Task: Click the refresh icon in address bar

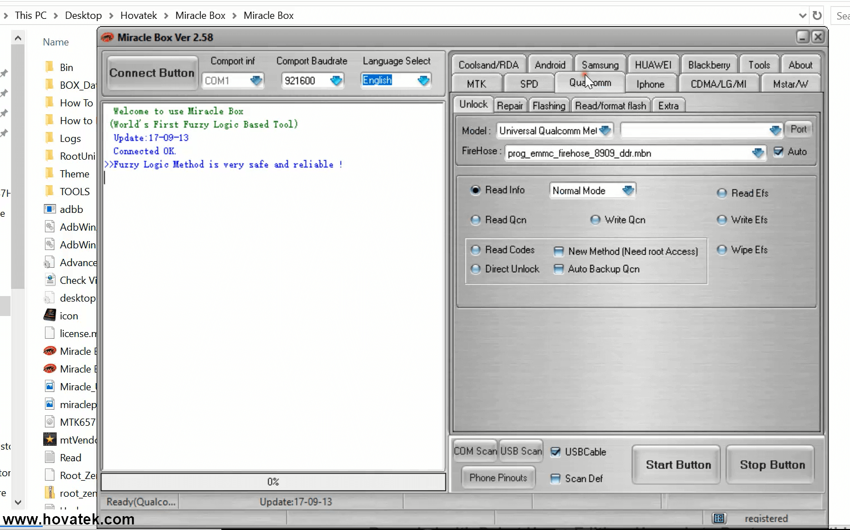Action: pos(817,16)
